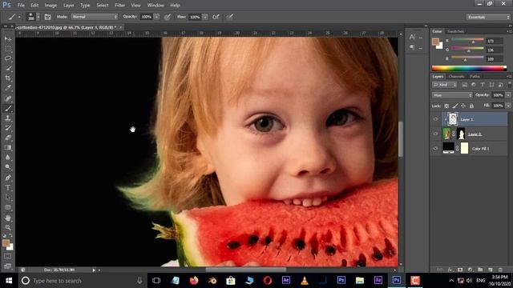Click the type layers filter icon
Screen dimensions: 513x288
point(483,85)
